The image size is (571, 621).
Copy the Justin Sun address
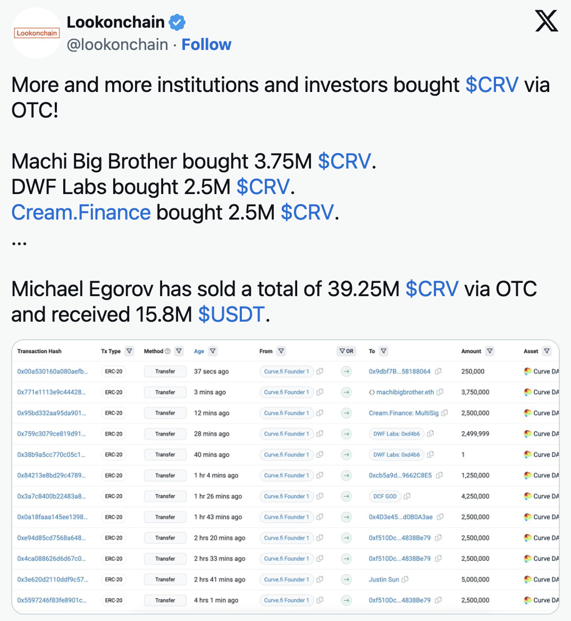click(x=405, y=580)
